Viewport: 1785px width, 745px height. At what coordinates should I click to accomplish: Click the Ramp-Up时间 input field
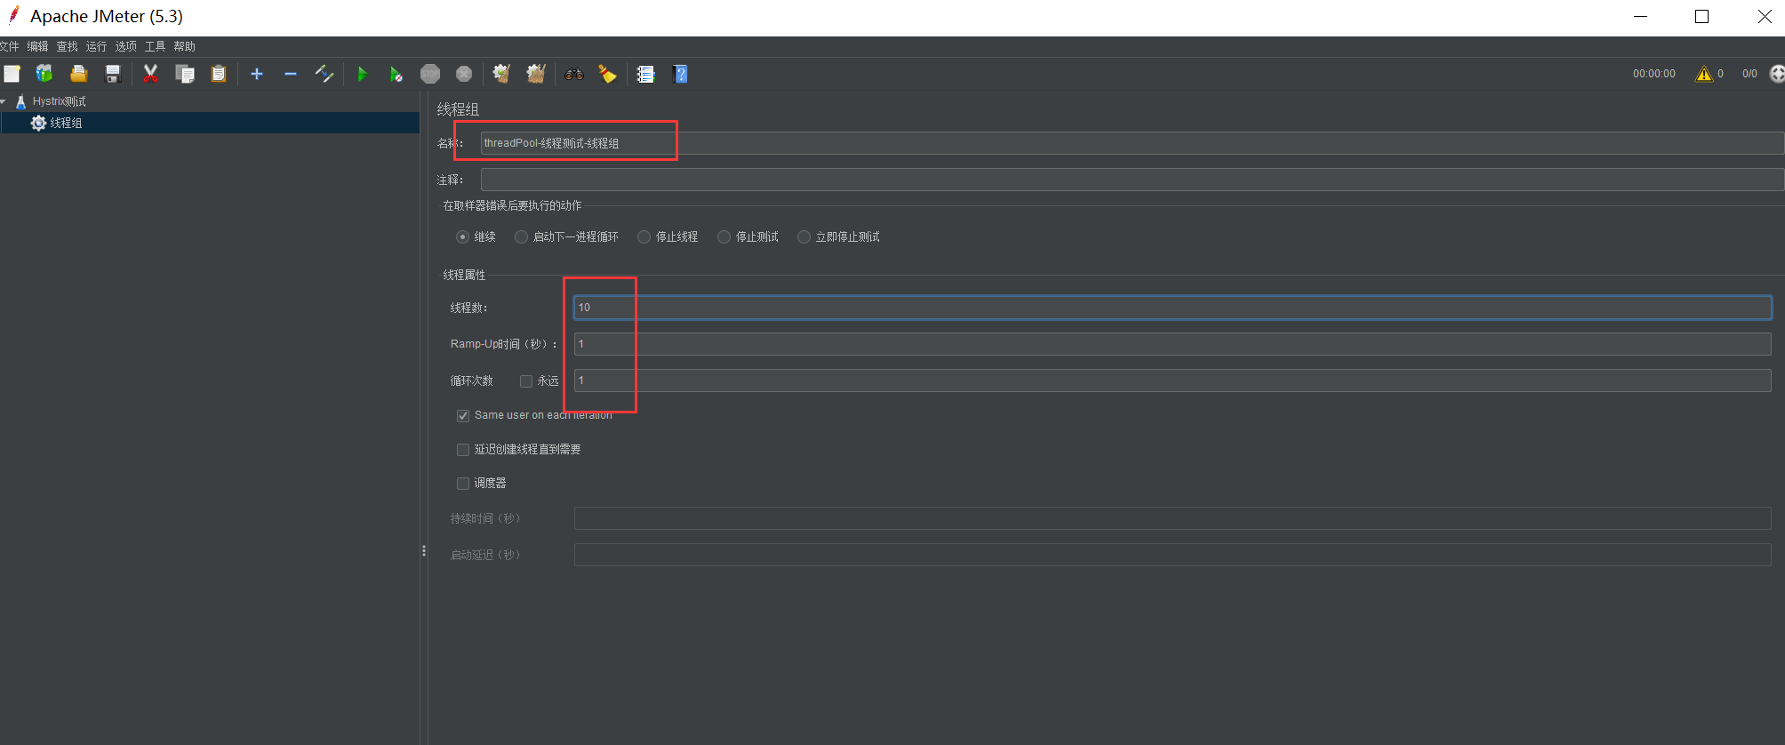(1173, 344)
